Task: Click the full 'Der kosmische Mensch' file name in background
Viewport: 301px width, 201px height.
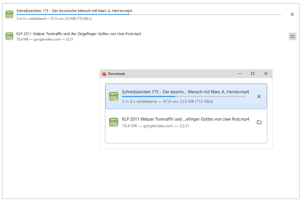Action: pyautogui.click(x=74, y=11)
